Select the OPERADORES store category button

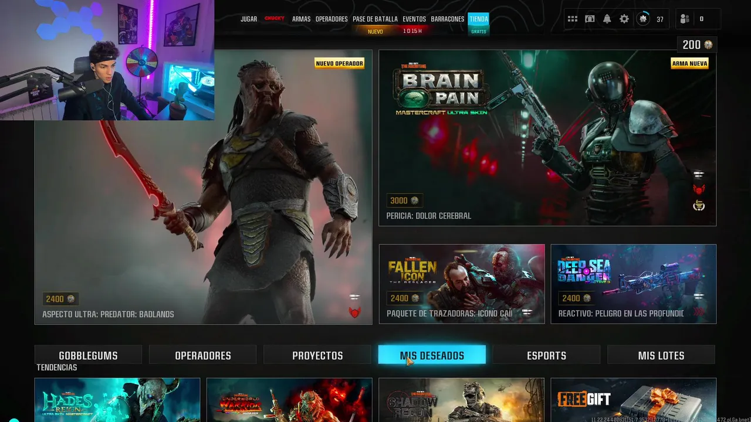203,355
